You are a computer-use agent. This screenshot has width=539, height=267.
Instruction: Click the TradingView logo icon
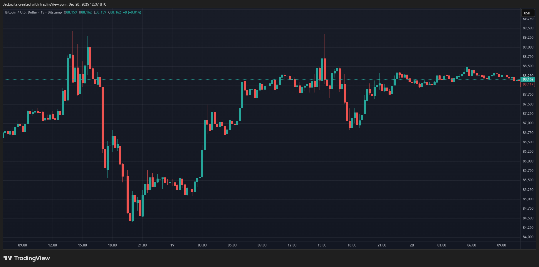(8, 258)
